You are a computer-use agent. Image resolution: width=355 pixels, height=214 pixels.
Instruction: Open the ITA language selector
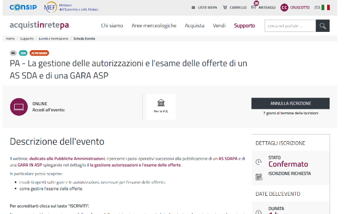pos(321,8)
